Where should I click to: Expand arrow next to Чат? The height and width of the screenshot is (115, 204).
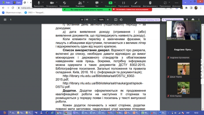[x=102, y=2]
